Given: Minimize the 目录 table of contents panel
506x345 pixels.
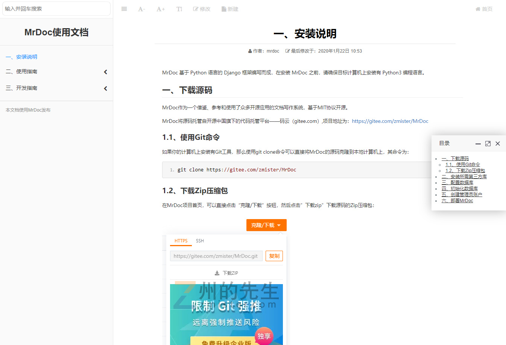Looking at the screenshot, I should 478,144.
